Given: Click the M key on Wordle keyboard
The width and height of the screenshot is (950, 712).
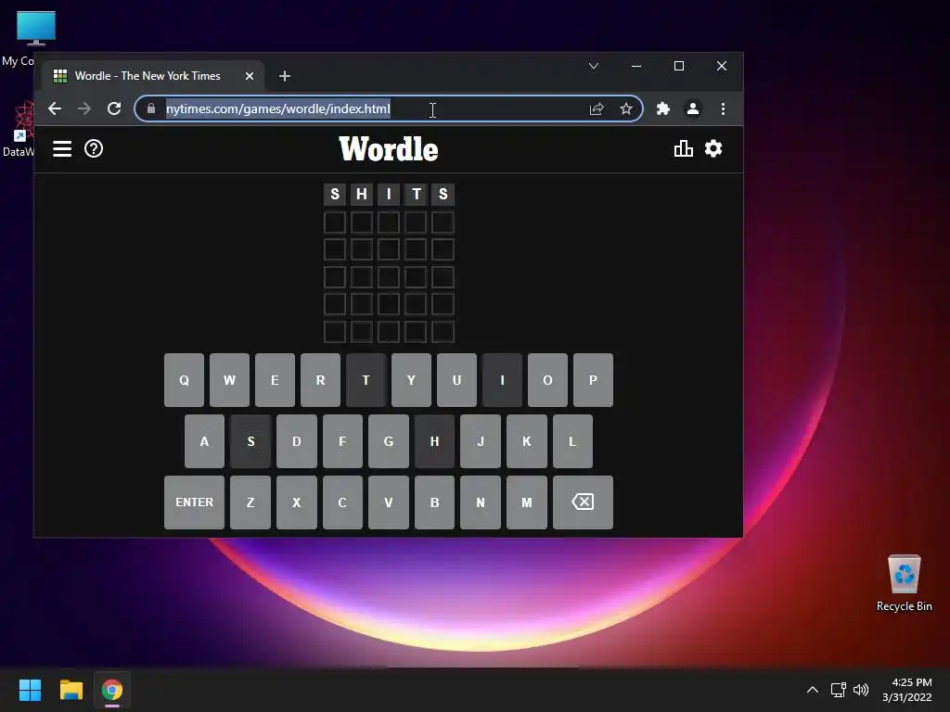Looking at the screenshot, I should (527, 502).
